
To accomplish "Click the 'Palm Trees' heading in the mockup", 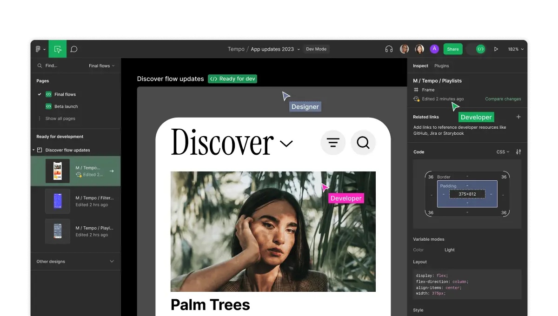I will pyautogui.click(x=210, y=305).
